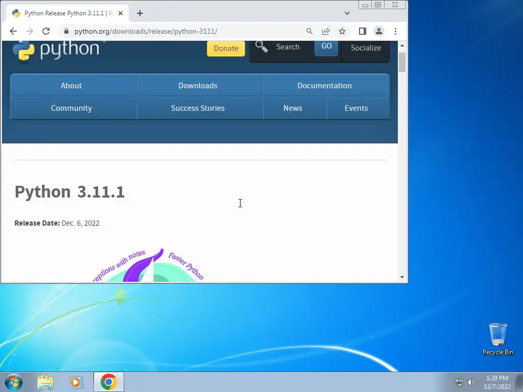The image size is (523, 392).
Task: Click the Search input field
Action: click(x=292, y=47)
